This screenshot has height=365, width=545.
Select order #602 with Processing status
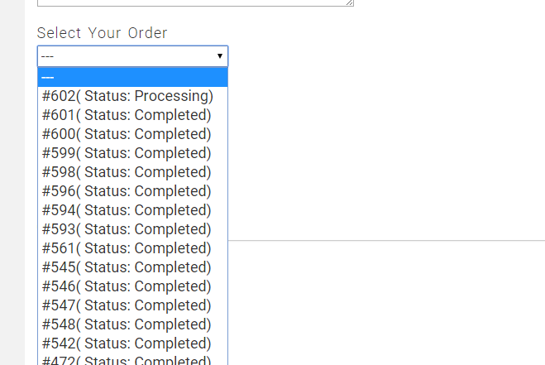[x=127, y=96]
